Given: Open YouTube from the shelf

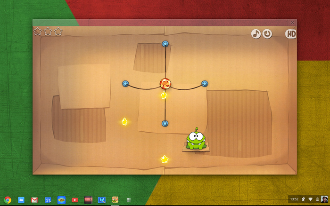Looking at the screenshot, I should pos(74,199).
